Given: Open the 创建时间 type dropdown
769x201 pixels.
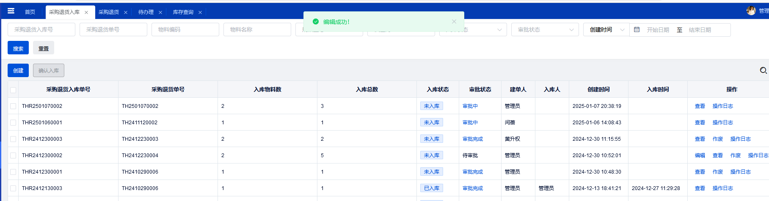Looking at the screenshot, I should tap(606, 29).
